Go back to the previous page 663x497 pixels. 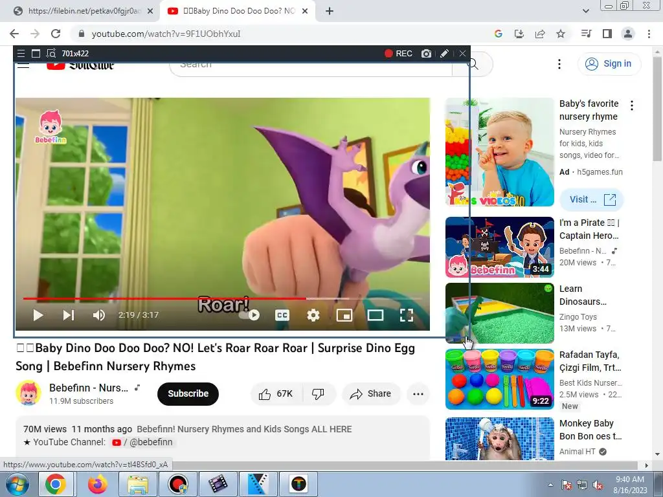point(14,34)
